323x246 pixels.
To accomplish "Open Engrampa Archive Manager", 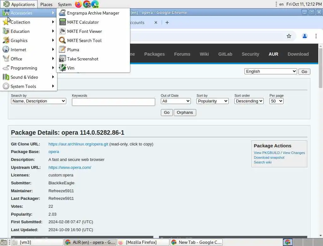I will pyautogui.click(x=93, y=13).
